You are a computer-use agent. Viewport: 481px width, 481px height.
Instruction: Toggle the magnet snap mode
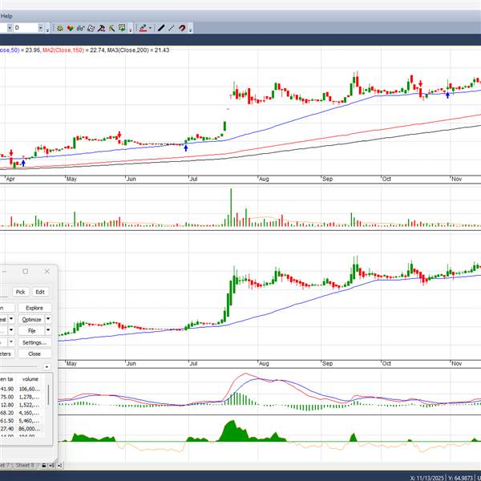pyautogui.click(x=182, y=28)
